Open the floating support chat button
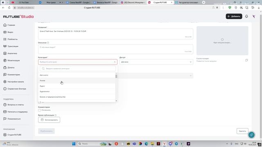This screenshot has height=147, width=262. coord(251,135)
